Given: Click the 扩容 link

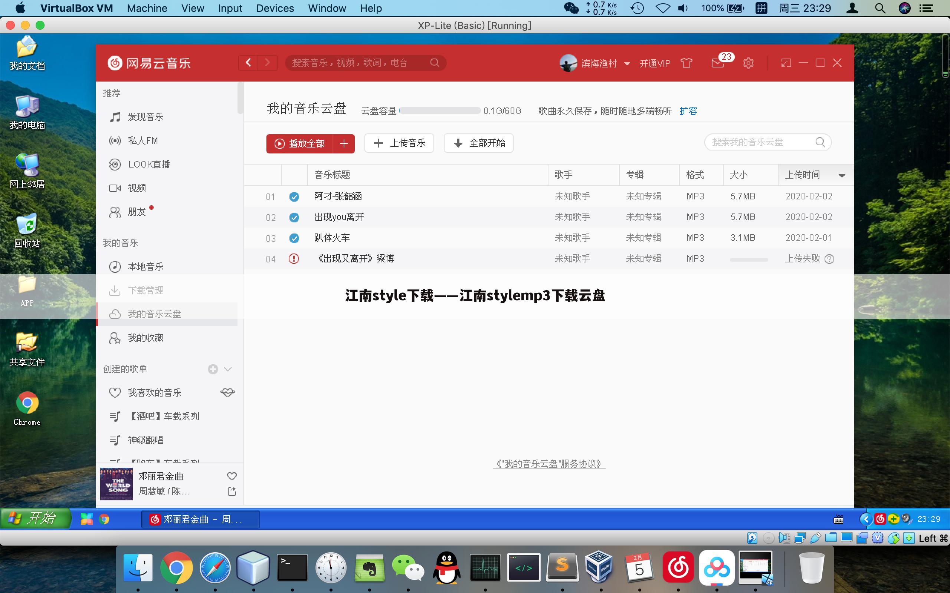Looking at the screenshot, I should click(688, 111).
